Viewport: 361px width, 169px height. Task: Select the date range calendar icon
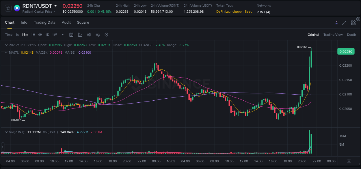point(71,35)
